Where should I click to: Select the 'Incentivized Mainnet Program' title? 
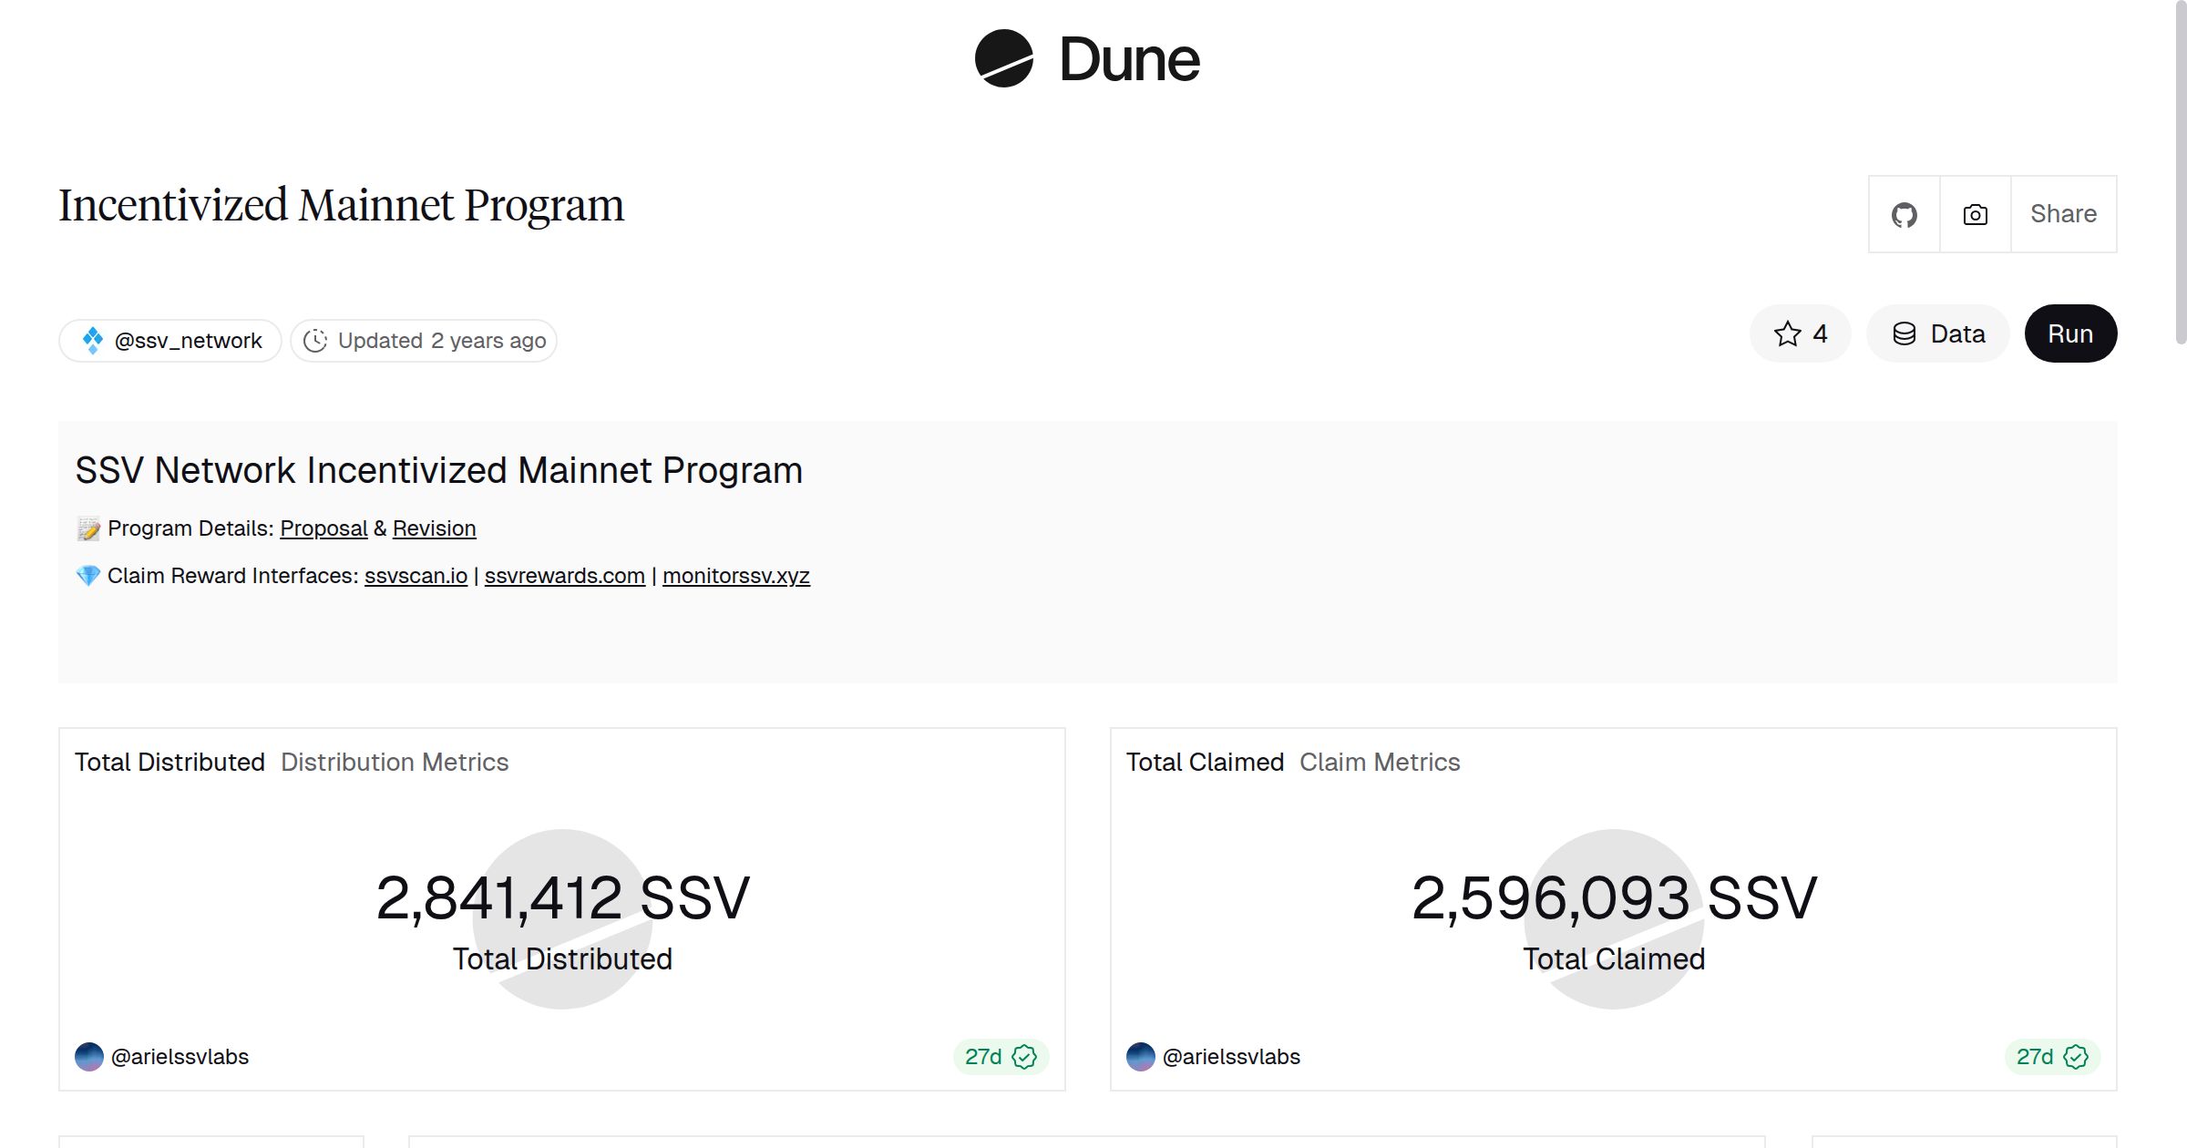pyautogui.click(x=342, y=206)
